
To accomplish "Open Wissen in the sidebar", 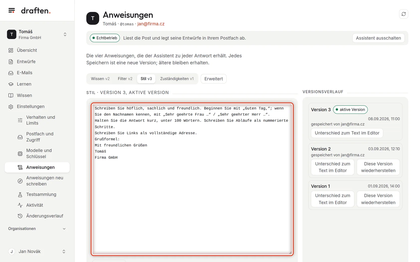I will 37,95.
